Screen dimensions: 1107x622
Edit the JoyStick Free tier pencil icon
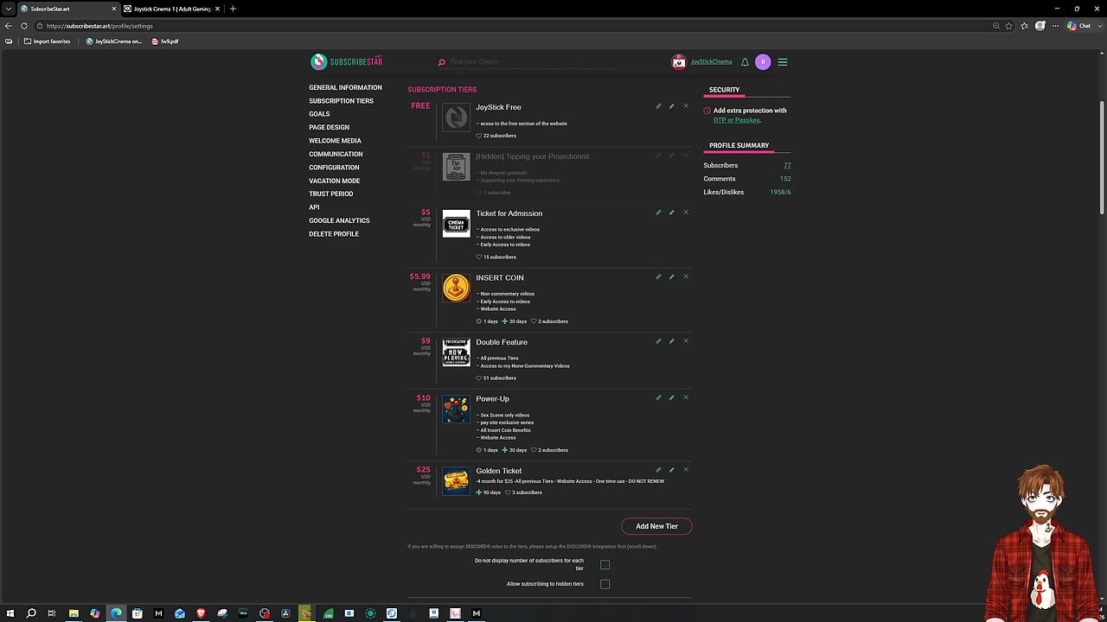point(672,106)
